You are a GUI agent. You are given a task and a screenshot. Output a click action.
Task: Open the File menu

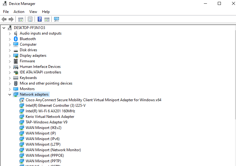[x=6, y=12]
